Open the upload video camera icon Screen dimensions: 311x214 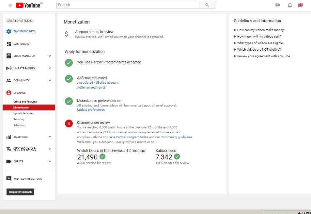(278, 5)
